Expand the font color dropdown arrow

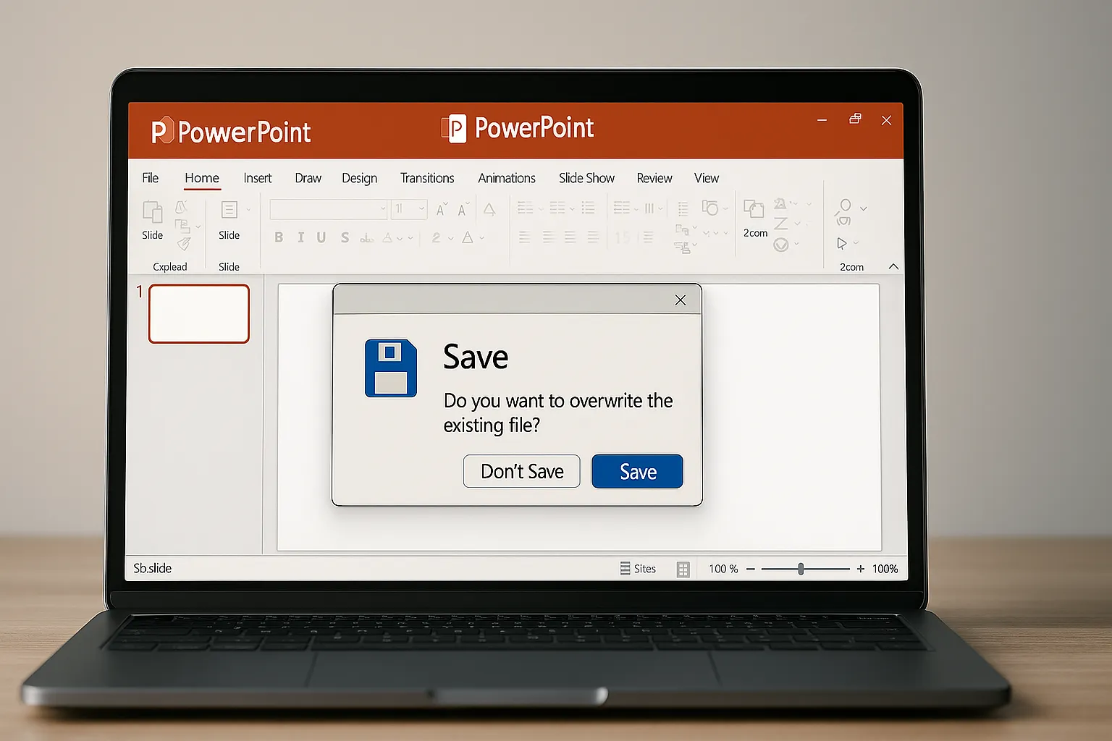pyautogui.click(x=482, y=237)
